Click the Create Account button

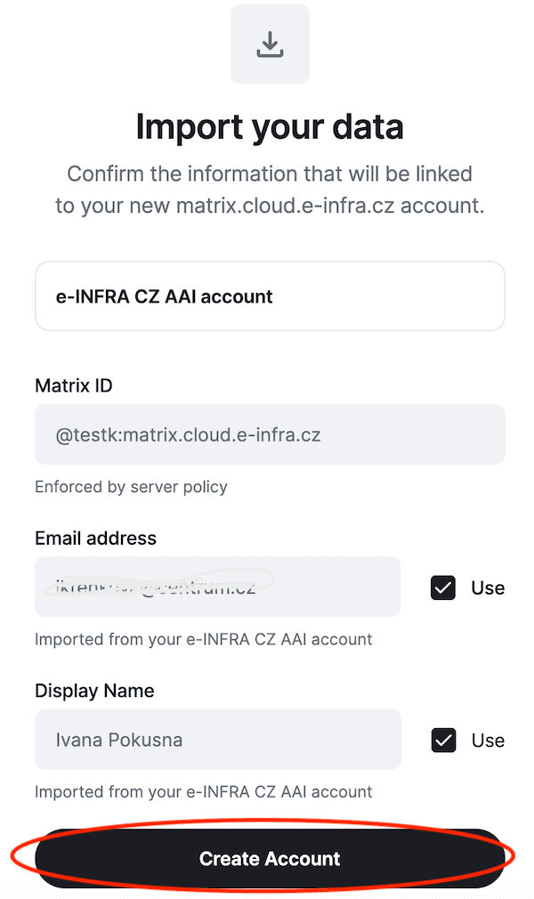click(270, 858)
